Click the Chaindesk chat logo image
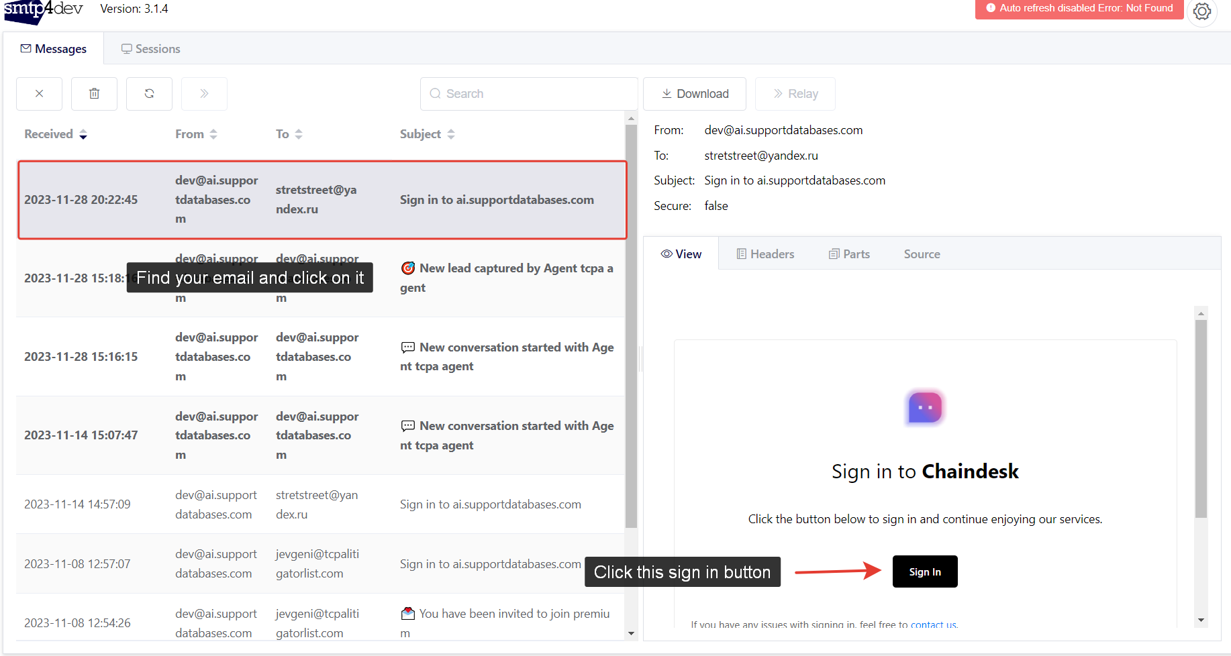Image resolution: width=1231 pixels, height=656 pixels. 924,407
